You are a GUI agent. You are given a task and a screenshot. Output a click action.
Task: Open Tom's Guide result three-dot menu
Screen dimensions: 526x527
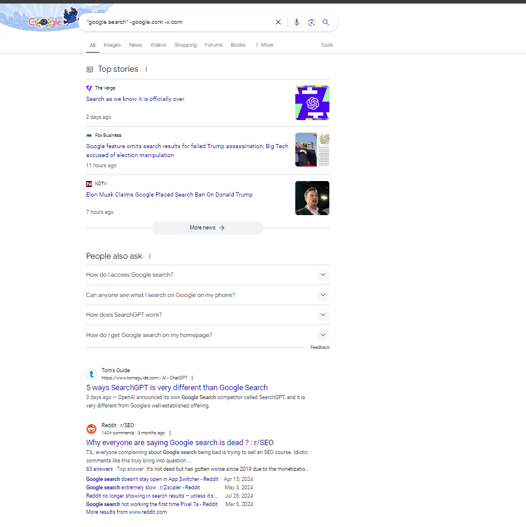pyautogui.click(x=192, y=378)
